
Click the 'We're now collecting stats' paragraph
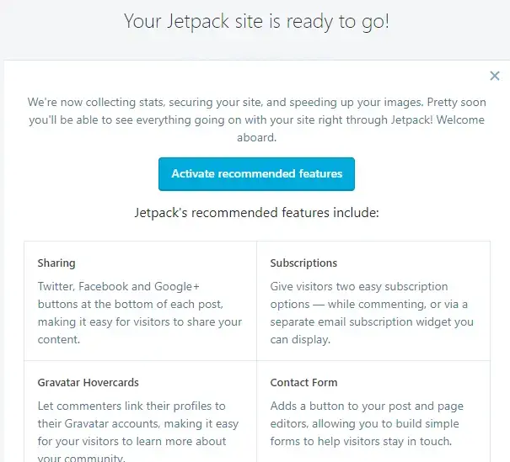click(256, 119)
